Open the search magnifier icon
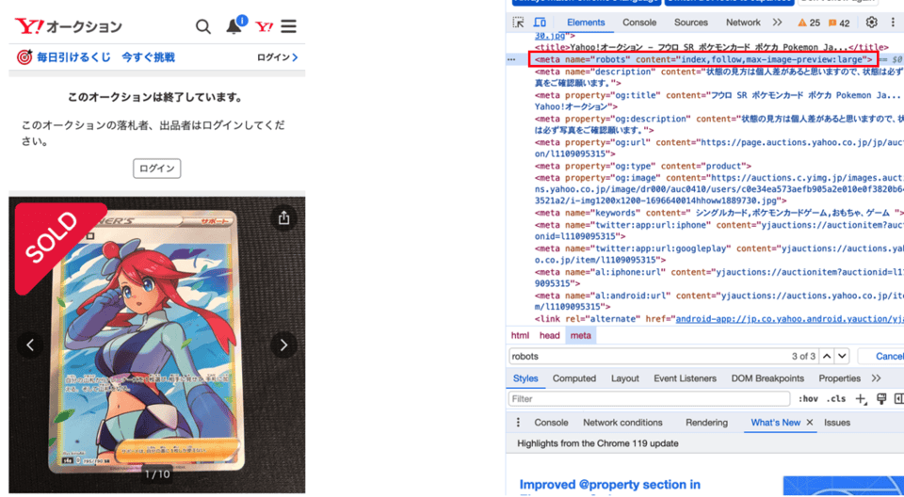 [x=203, y=26]
